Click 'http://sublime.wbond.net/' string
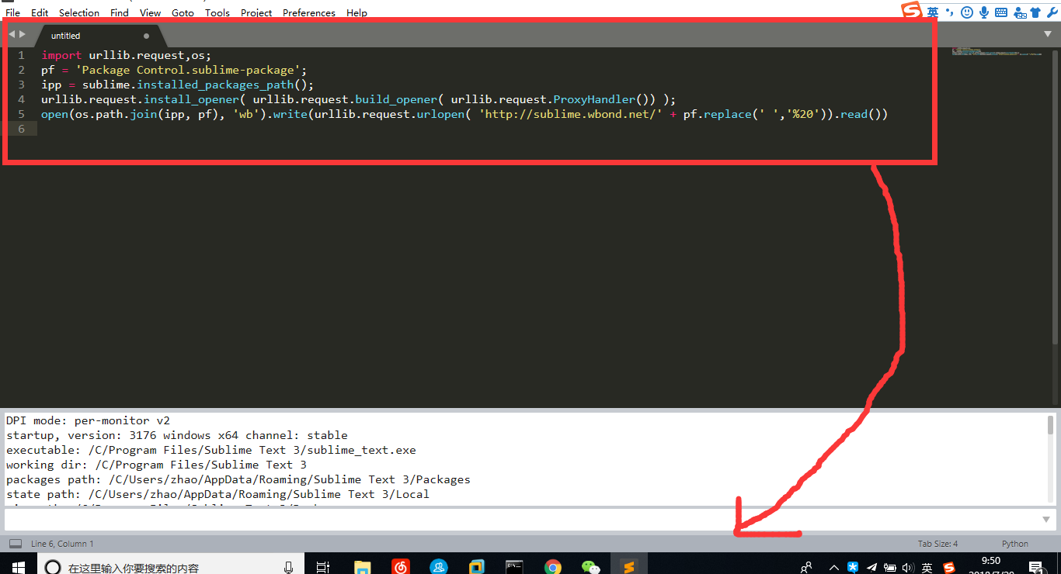Screen dimensions: 1061x574 click(x=571, y=114)
